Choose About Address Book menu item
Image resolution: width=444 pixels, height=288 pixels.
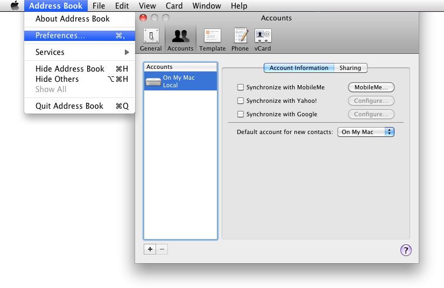(80, 19)
